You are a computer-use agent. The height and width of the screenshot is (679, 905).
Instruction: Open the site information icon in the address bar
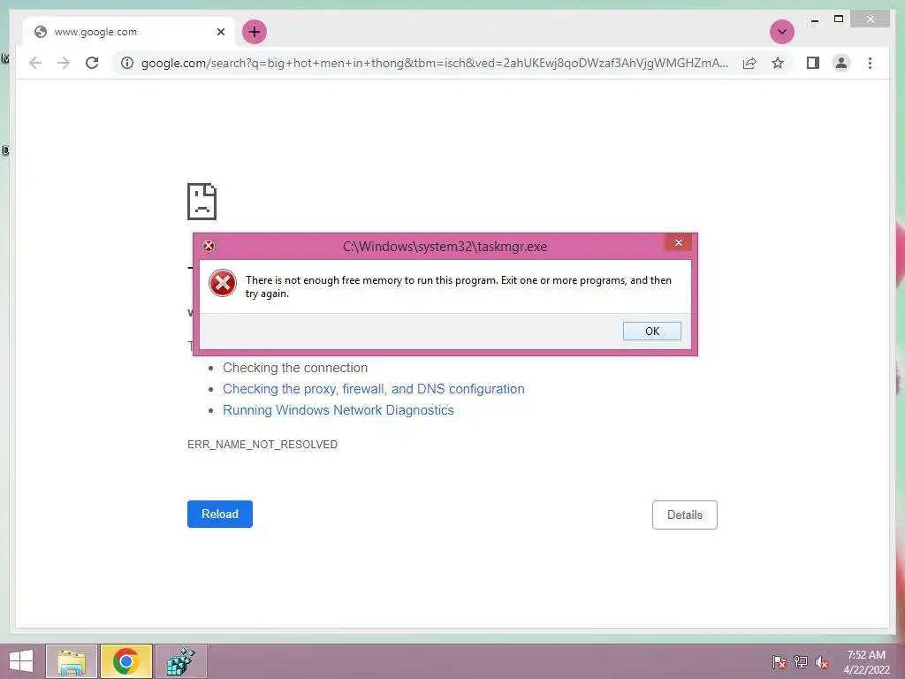(x=127, y=63)
